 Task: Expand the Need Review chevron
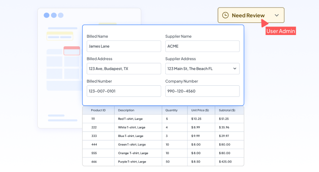[277, 15]
